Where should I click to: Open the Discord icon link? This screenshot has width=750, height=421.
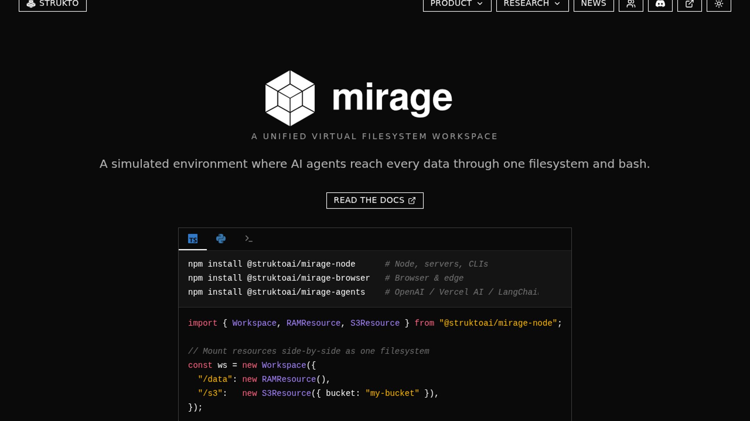click(x=660, y=4)
